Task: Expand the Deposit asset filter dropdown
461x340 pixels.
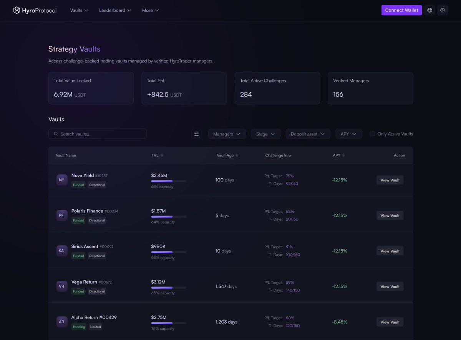Action: 308,134
